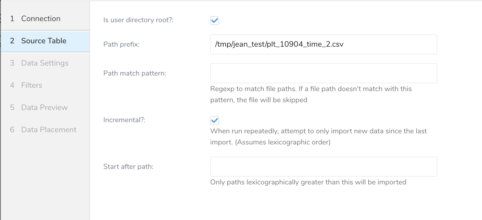Uncheck the user directory root checkbox
The image size is (482, 220).
(x=215, y=20)
